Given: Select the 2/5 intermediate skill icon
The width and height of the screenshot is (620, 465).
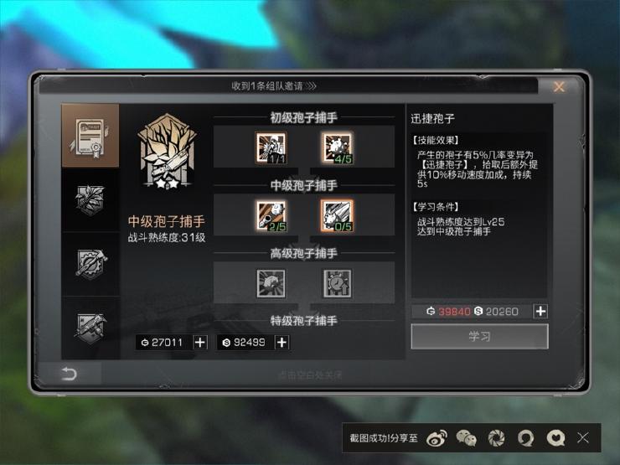Looking at the screenshot, I should click(x=271, y=216).
